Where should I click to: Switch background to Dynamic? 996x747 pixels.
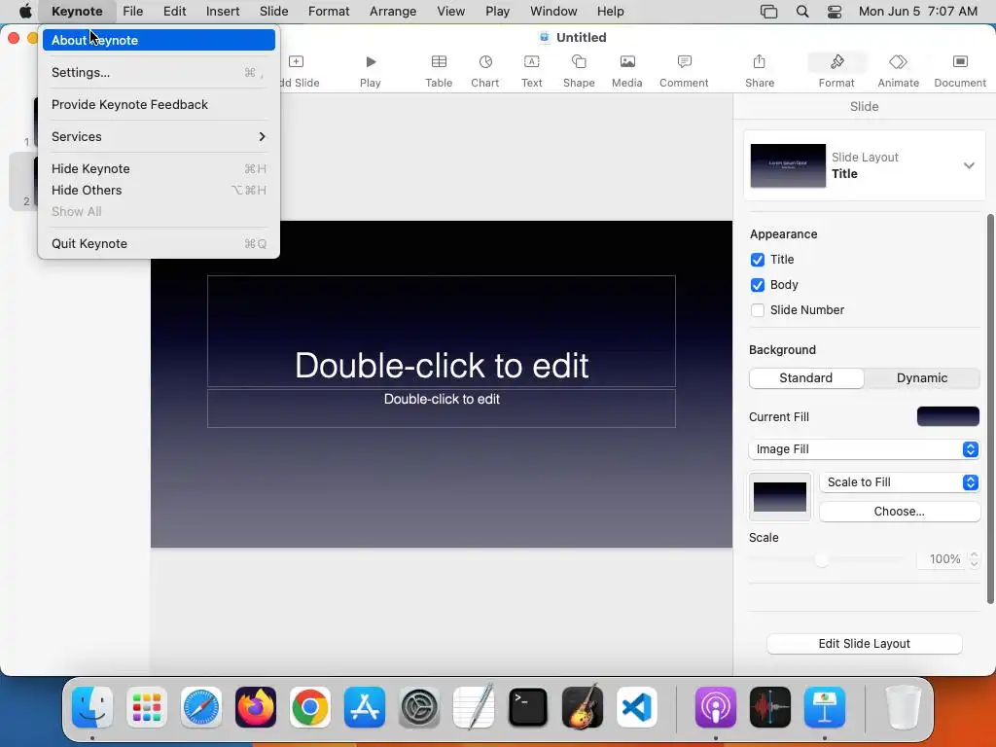point(922,378)
